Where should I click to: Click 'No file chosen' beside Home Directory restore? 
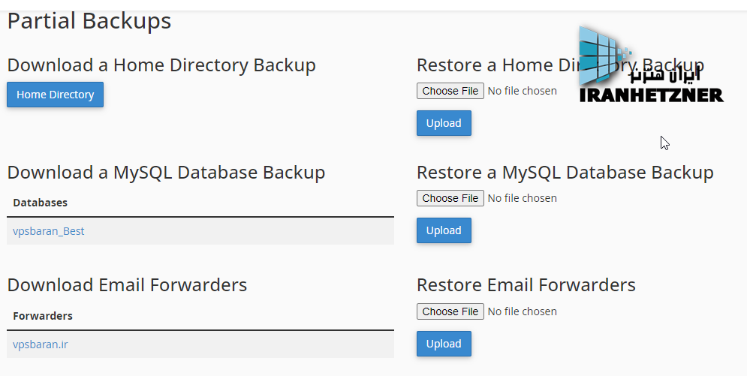[x=522, y=91]
